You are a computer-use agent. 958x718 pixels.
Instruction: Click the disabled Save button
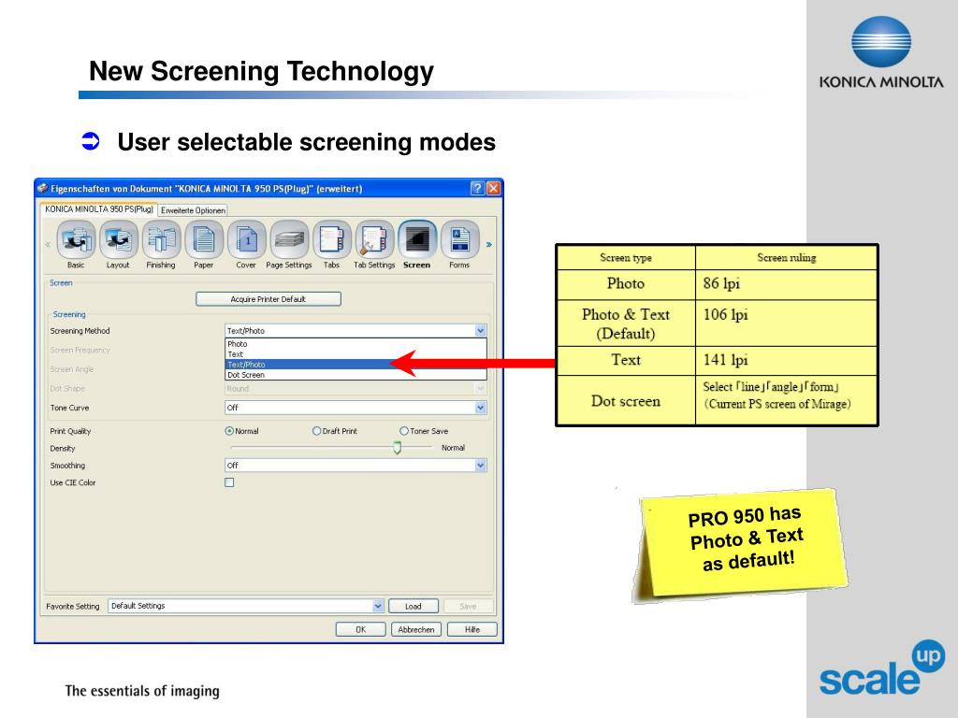[x=468, y=606]
